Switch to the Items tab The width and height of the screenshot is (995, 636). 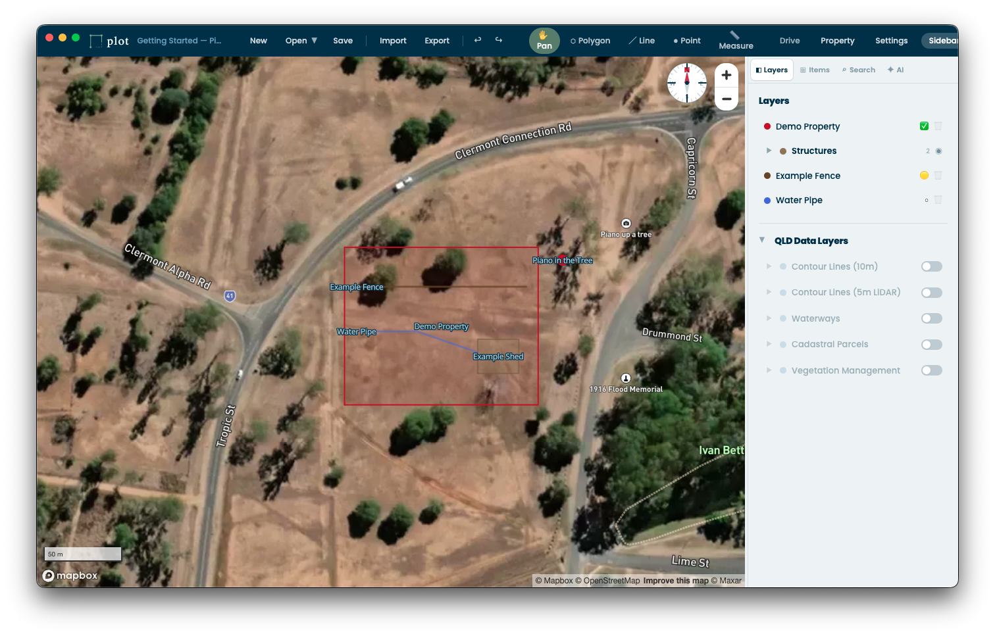[815, 70]
